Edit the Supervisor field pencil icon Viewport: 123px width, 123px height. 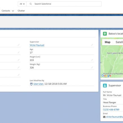point(92,45)
